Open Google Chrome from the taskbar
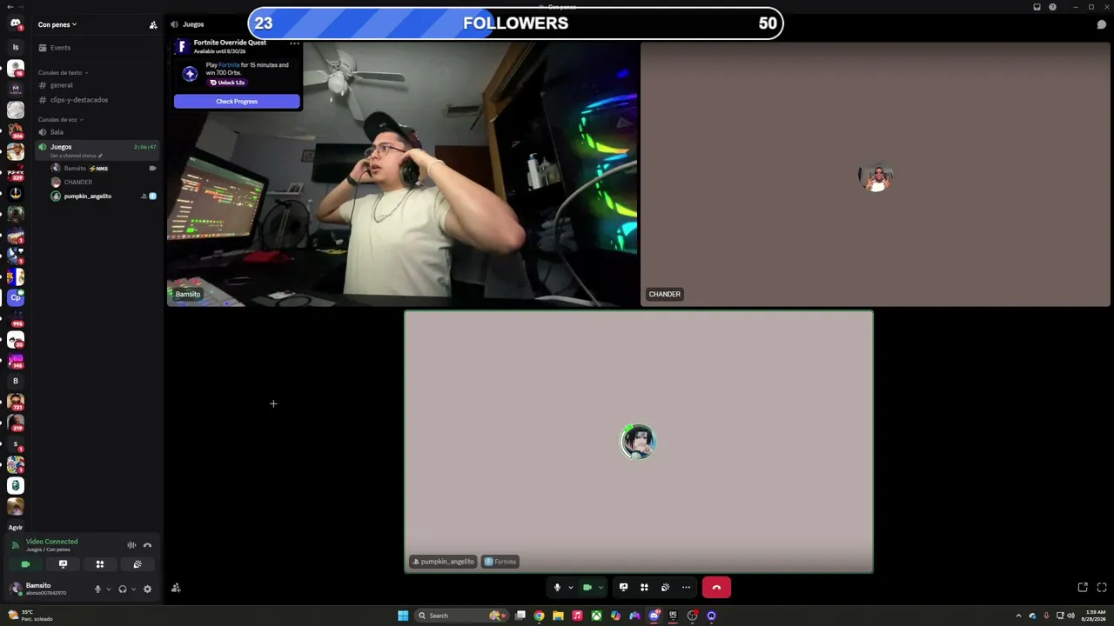The height and width of the screenshot is (626, 1114). click(539, 616)
